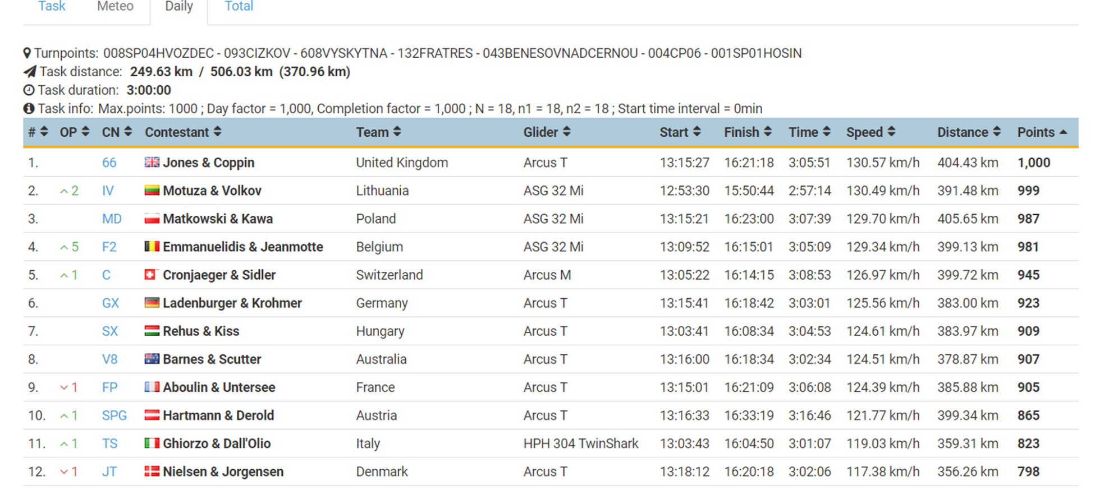The height and width of the screenshot is (490, 1118).
Task: Click the task info circle icon
Action: [29, 109]
